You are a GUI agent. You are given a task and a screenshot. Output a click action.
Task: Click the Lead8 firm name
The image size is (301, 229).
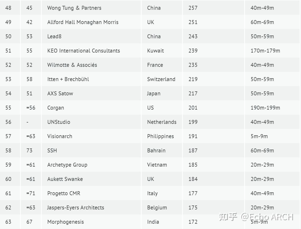tap(54, 36)
